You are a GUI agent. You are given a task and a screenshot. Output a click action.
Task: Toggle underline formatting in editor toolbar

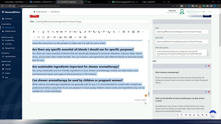pos(43,32)
